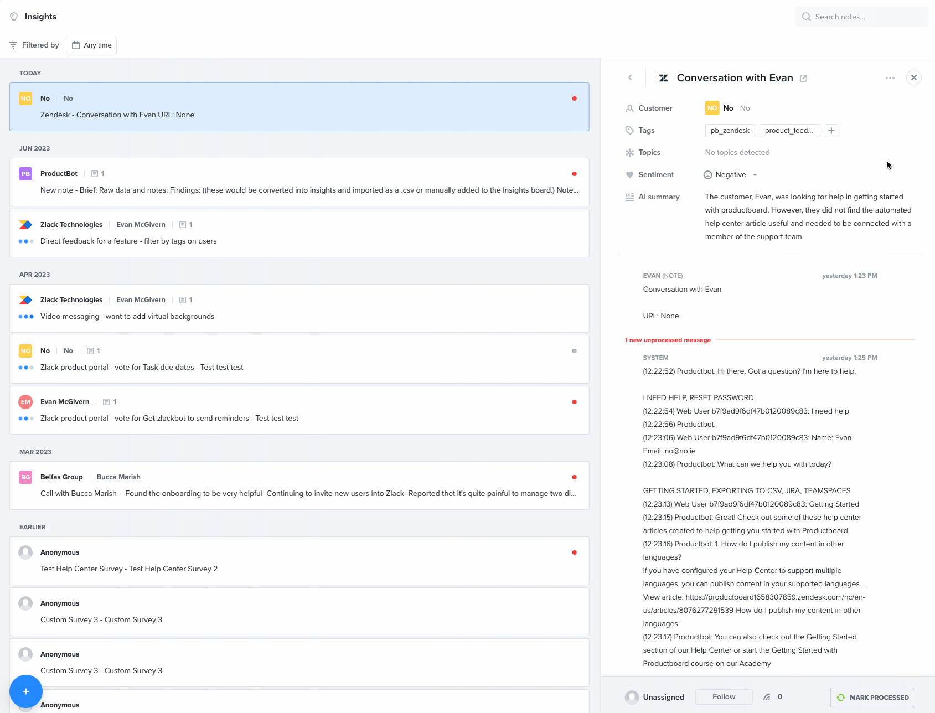Viewport: 935px width, 713px height.
Task: Select the pb_zendesk tag
Action: click(730, 131)
